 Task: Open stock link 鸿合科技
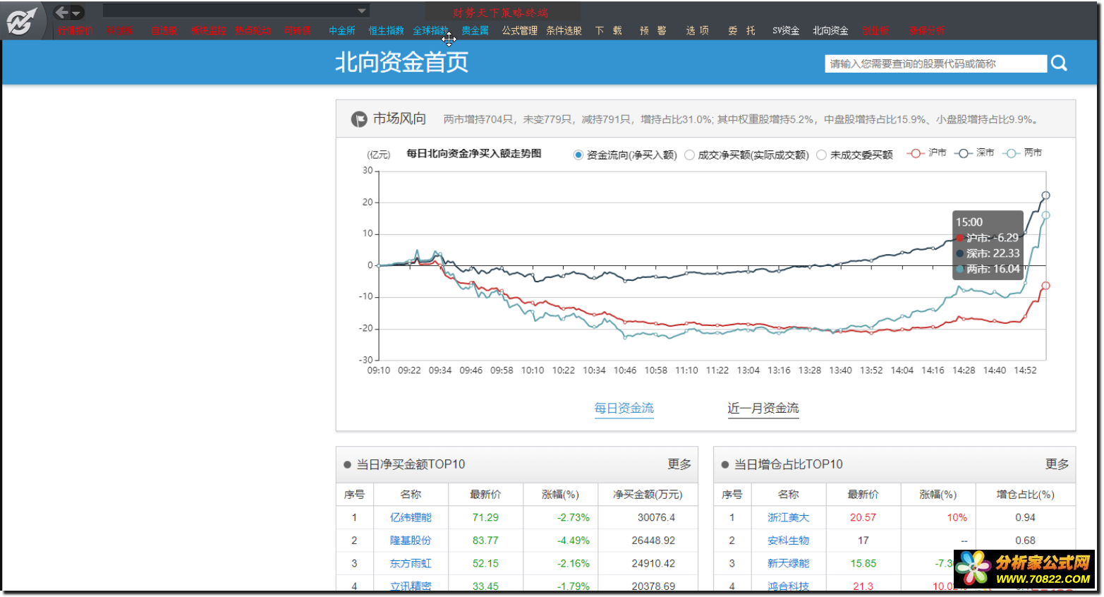click(788, 586)
